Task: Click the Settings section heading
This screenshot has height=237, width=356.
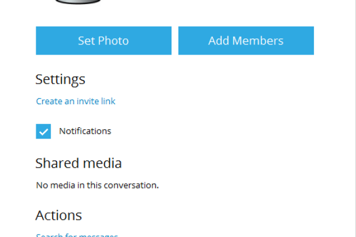Action: (61, 79)
